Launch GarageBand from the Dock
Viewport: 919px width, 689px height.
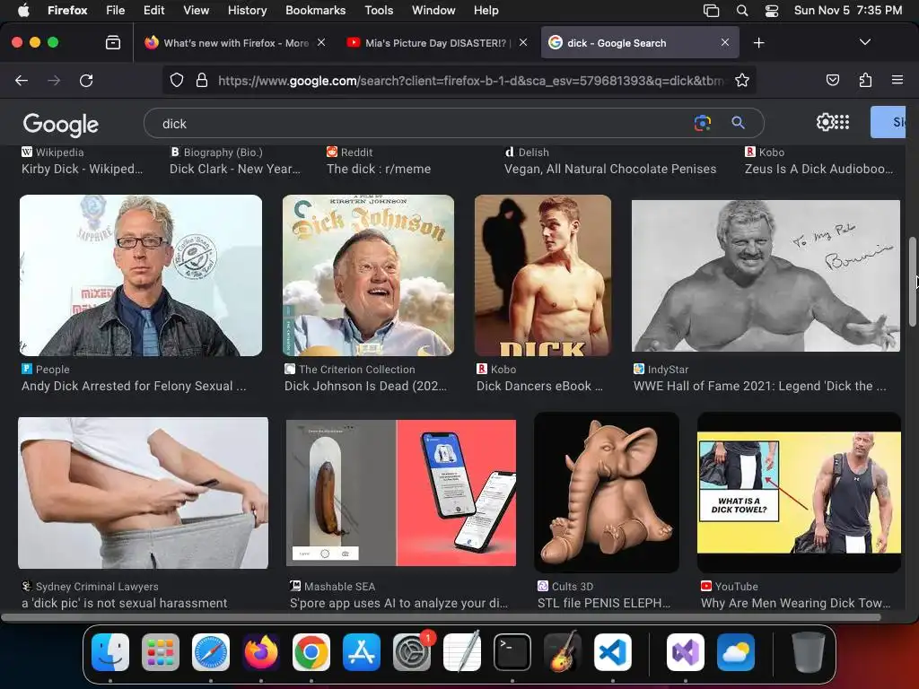pos(563,652)
